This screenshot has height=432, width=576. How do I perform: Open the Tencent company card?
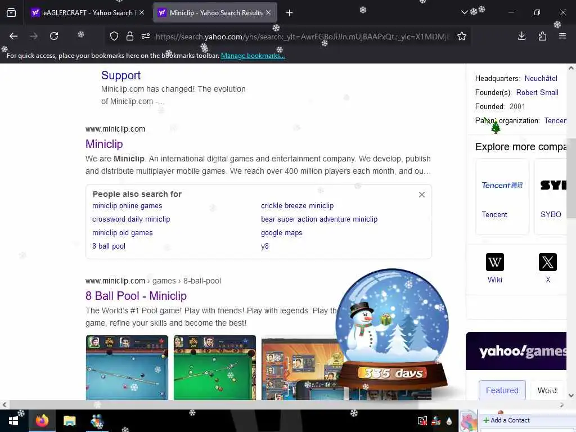tap(502, 197)
